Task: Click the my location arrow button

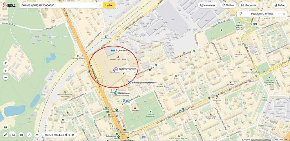Action: tap(6, 63)
